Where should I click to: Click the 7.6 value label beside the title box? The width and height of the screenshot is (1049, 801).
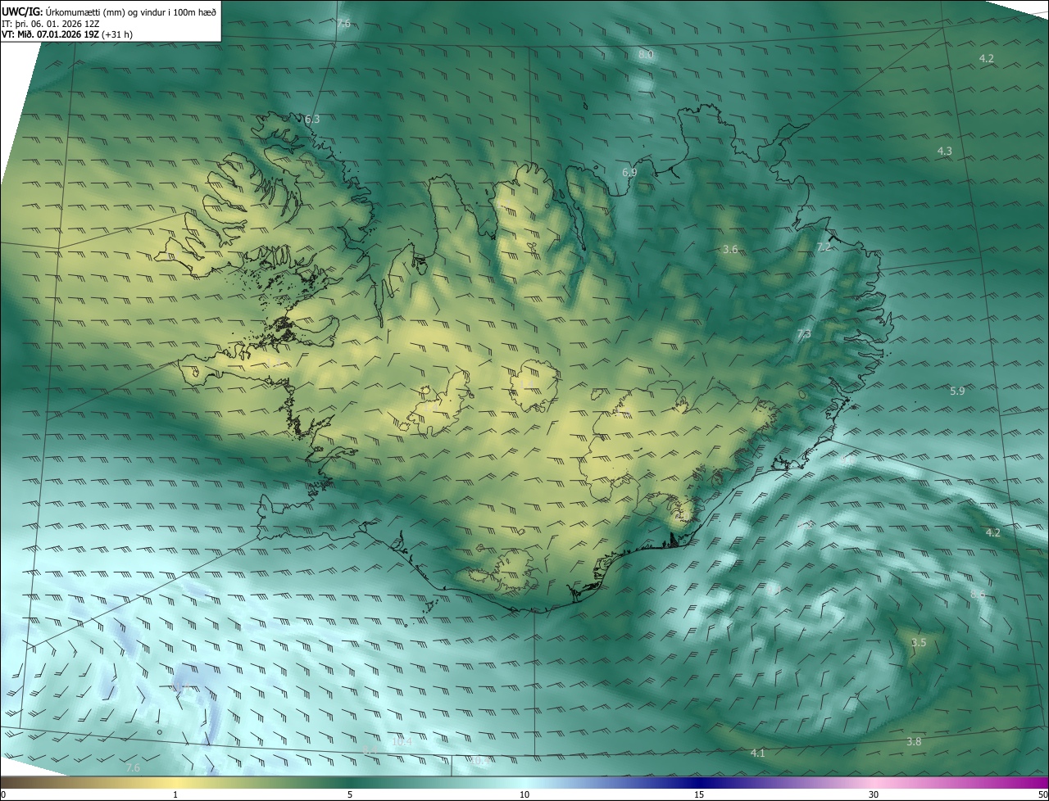[343, 24]
